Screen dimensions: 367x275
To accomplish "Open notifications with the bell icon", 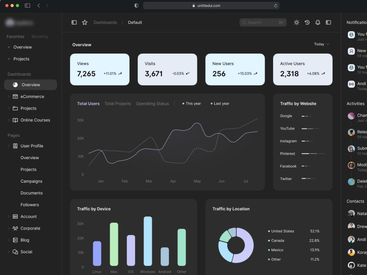I will click(x=318, y=22).
